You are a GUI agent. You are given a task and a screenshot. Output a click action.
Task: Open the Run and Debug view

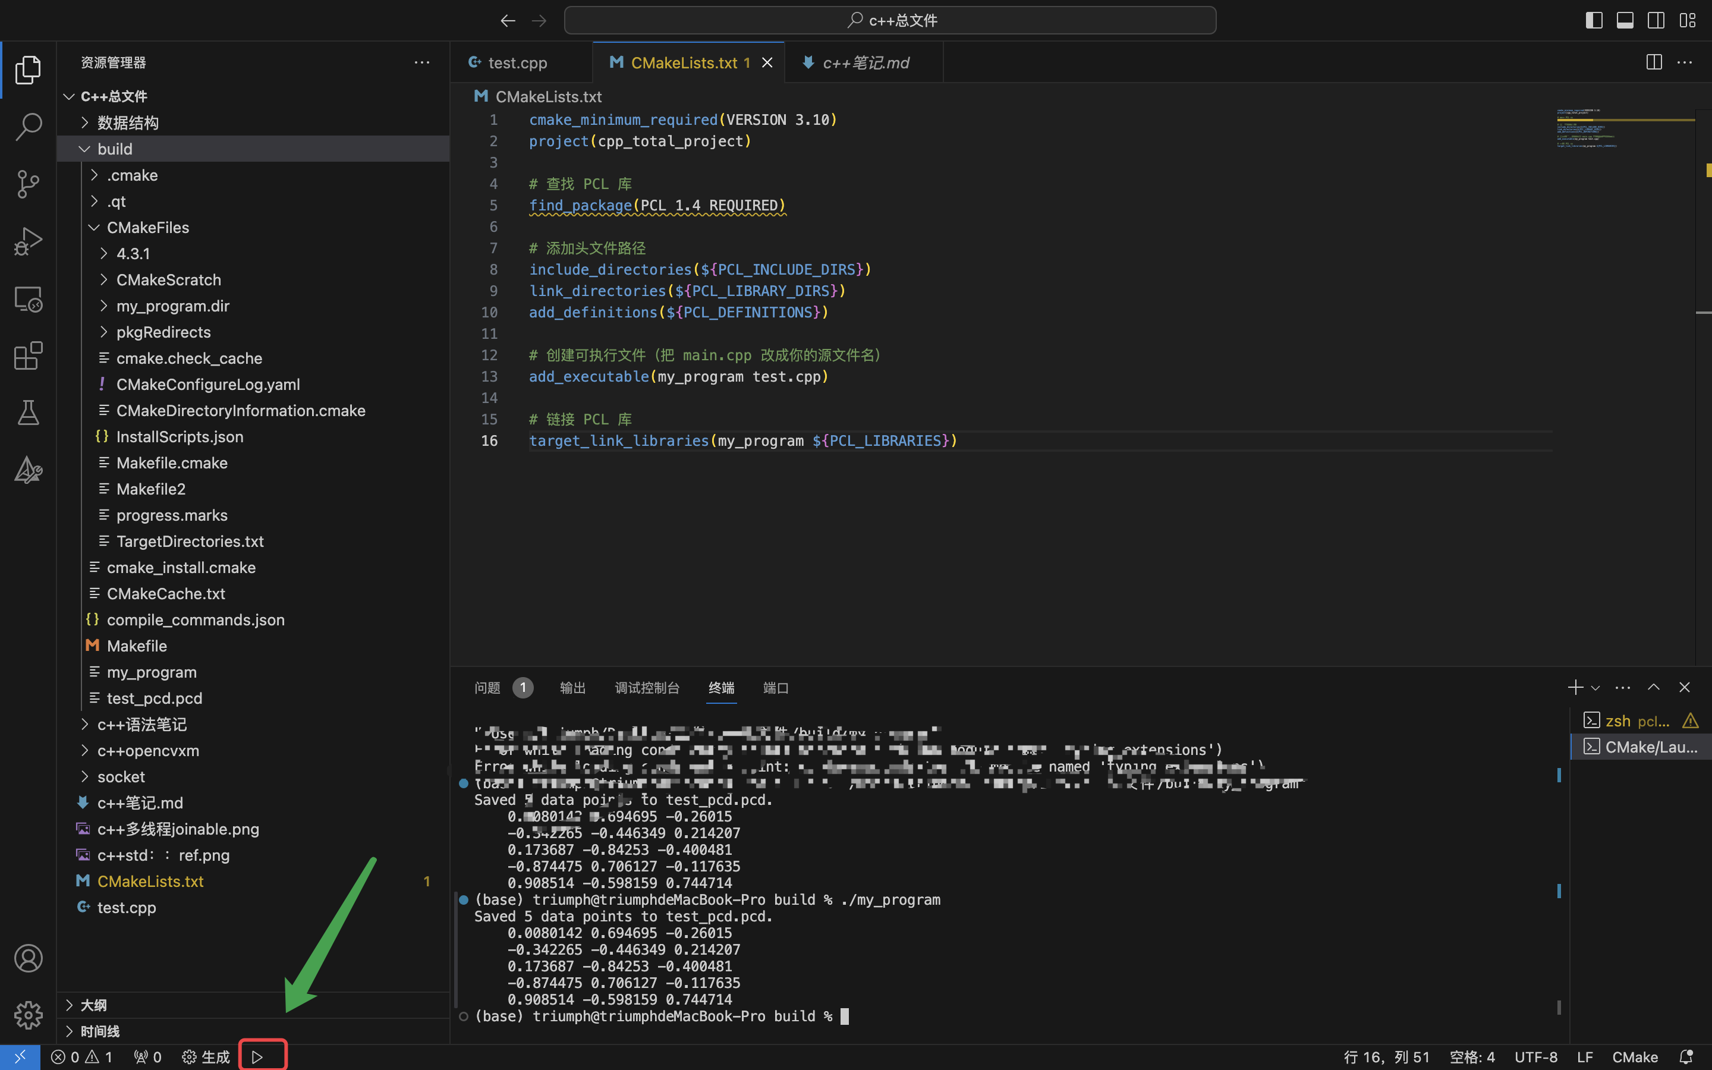point(29,241)
